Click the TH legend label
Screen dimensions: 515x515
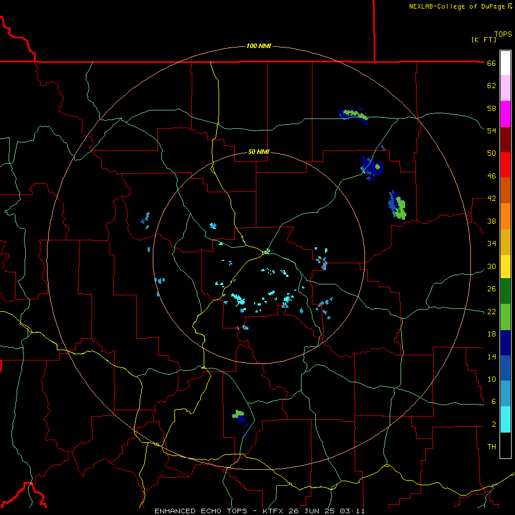[x=492, y=447]
